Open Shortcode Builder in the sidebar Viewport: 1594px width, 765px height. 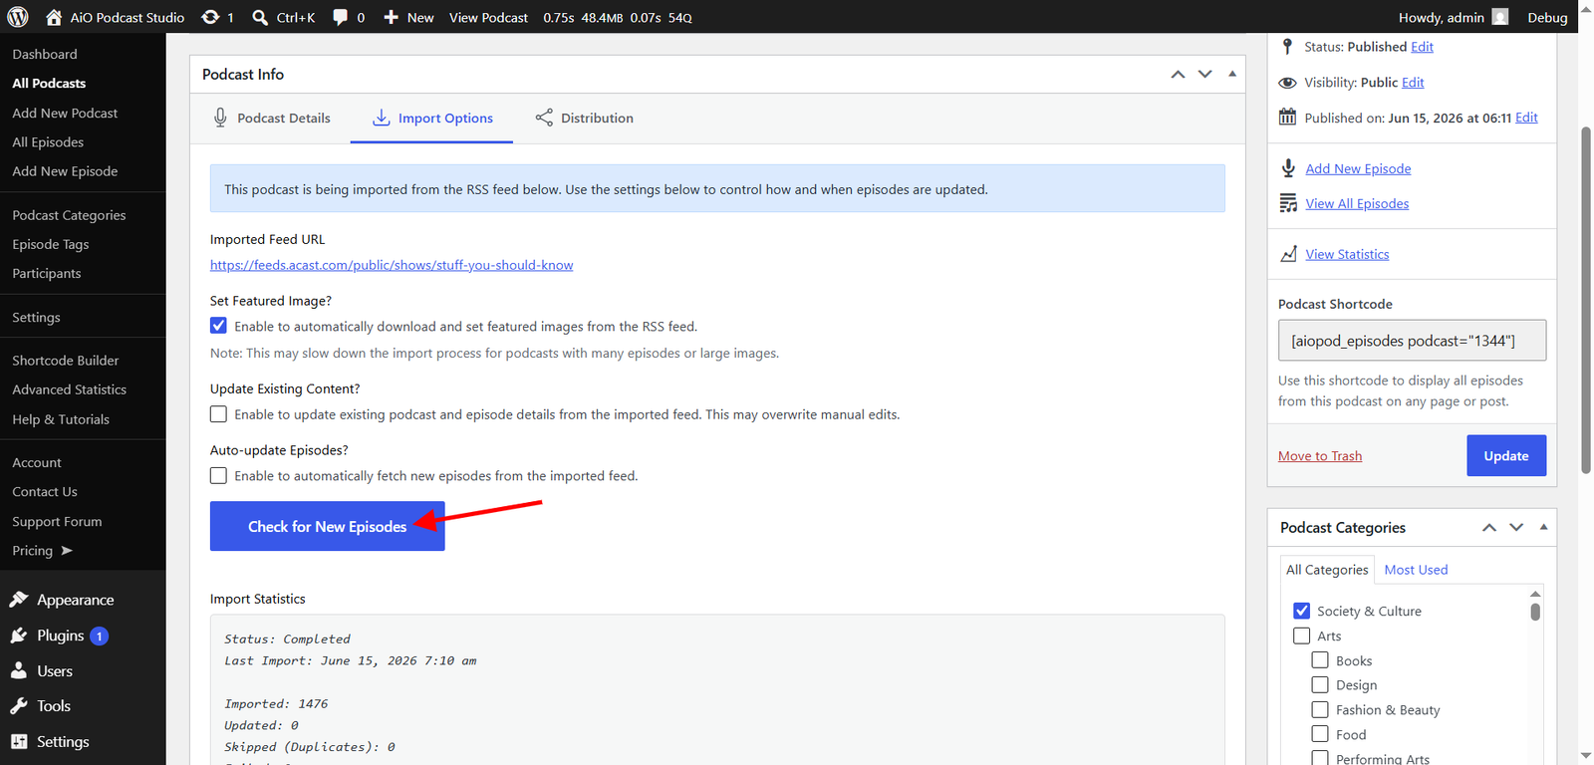point(66,360)
